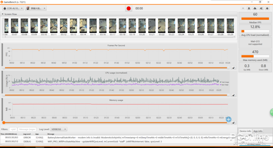Toggle zoom lock on CPU usage chart
Screen dimensions: 273x148
(x=234, y=95)
